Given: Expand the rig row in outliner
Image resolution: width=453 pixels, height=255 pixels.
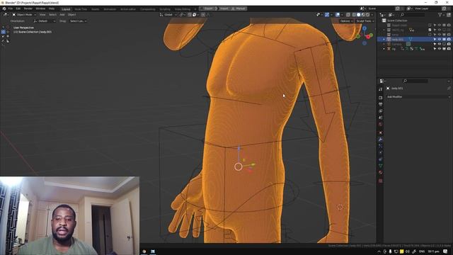Looking at the screenshot, I should point(384,49).
